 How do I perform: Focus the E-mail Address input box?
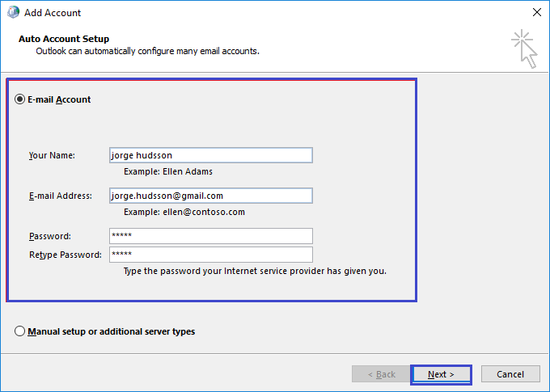click(211, 196)
